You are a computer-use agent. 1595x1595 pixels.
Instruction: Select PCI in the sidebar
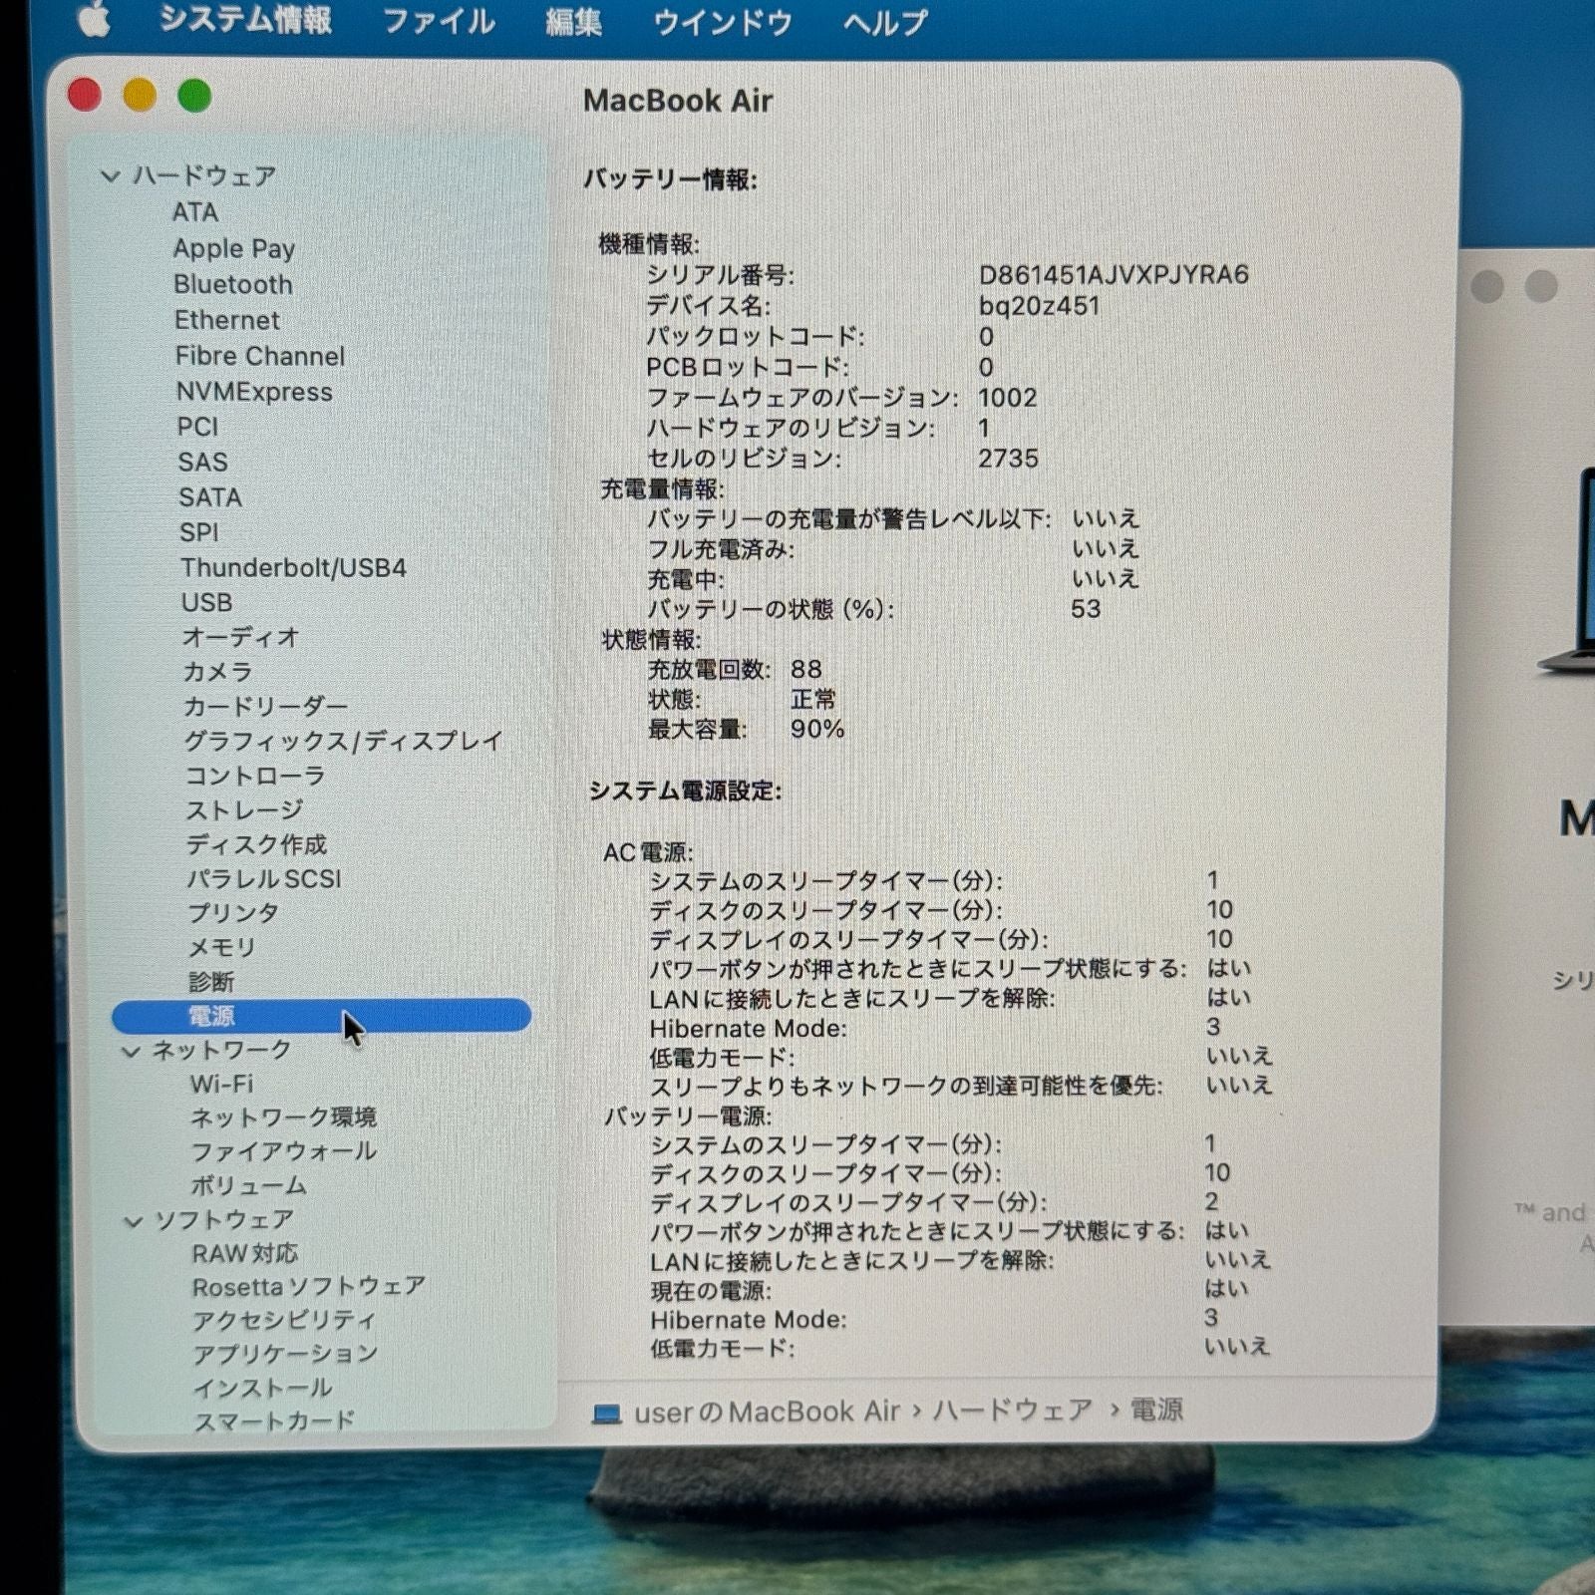[197, 427]
